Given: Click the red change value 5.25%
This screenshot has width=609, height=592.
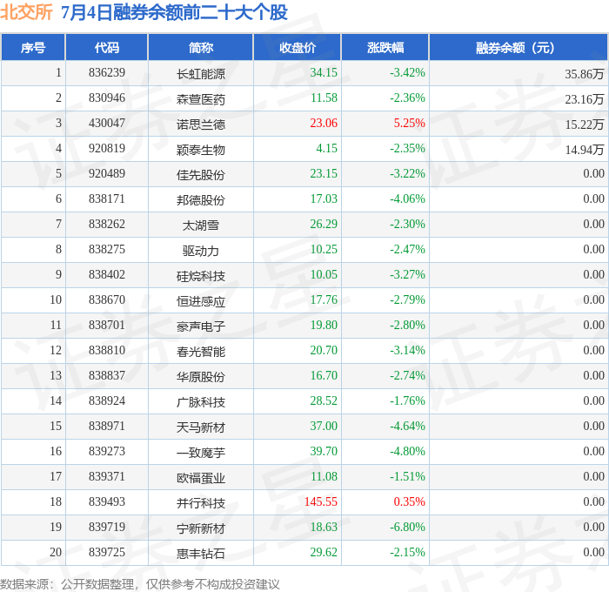Looking at the screenshot, I should pyautogui.click(x=410, y=124).
